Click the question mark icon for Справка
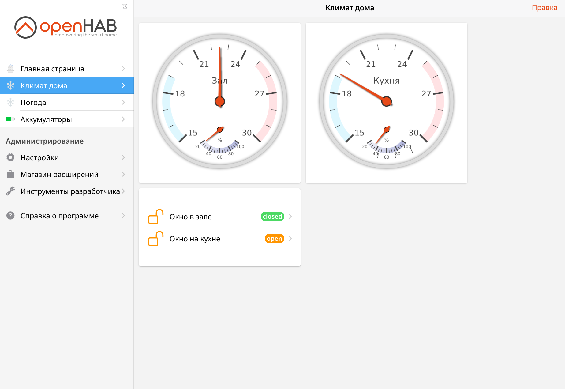 10,216
